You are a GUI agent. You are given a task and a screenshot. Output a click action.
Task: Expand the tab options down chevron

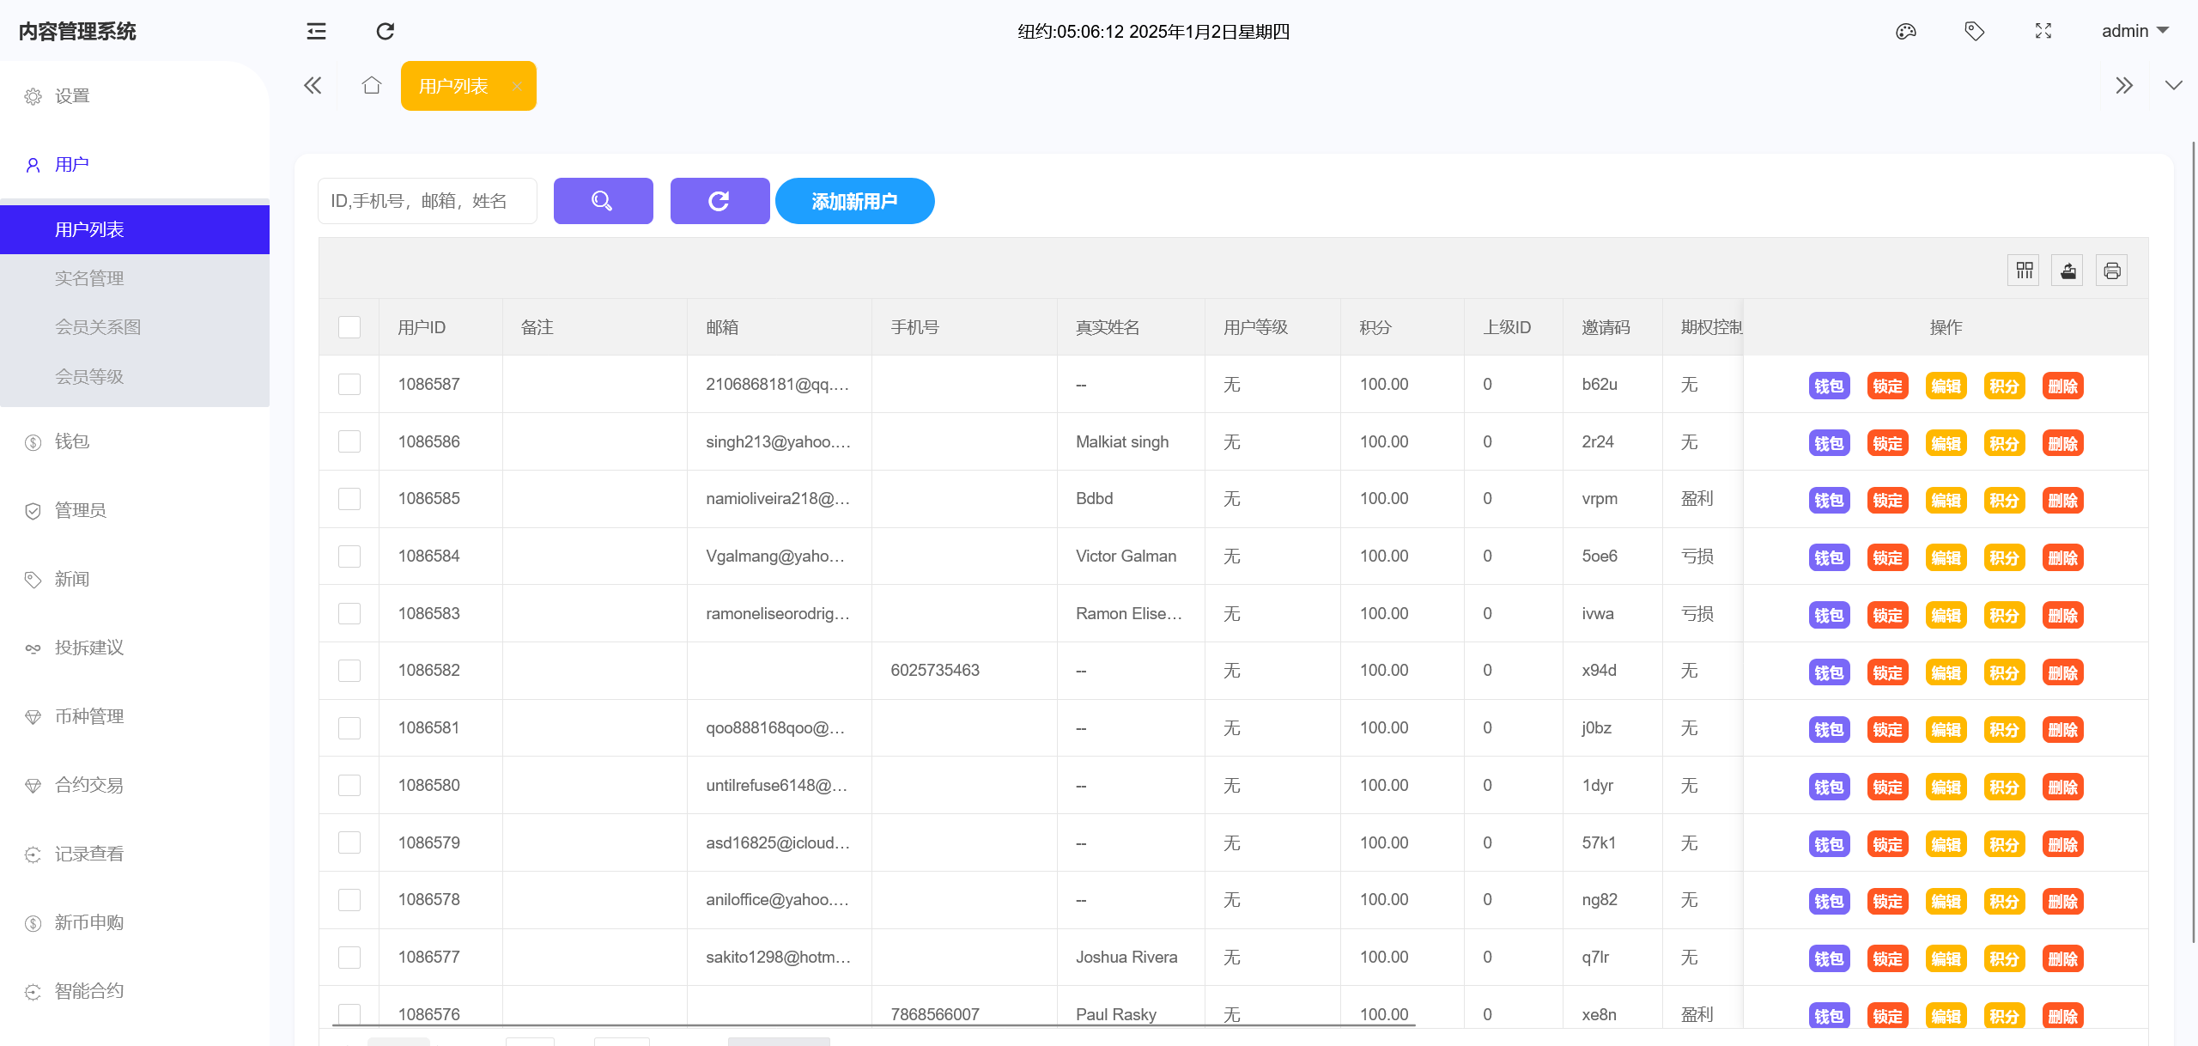pos(2173,86)
